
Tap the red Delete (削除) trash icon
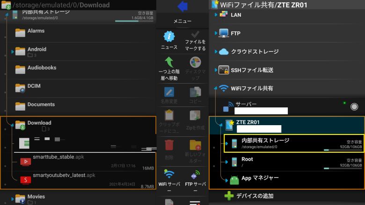tap(169, 145)
